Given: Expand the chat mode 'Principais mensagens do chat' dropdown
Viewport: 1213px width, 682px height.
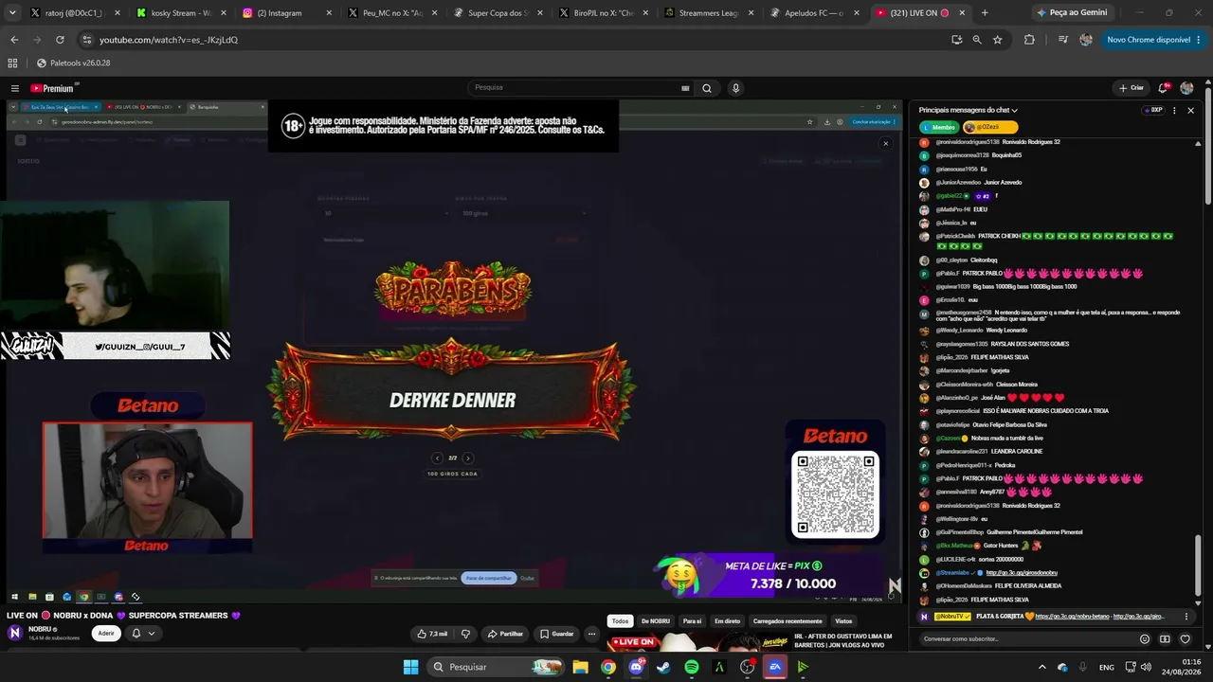Looking at the screenshot, I should [x=969, y=110].
